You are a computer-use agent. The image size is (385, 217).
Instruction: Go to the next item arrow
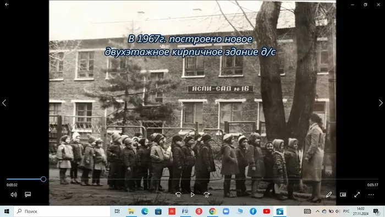tap(381, 103)
